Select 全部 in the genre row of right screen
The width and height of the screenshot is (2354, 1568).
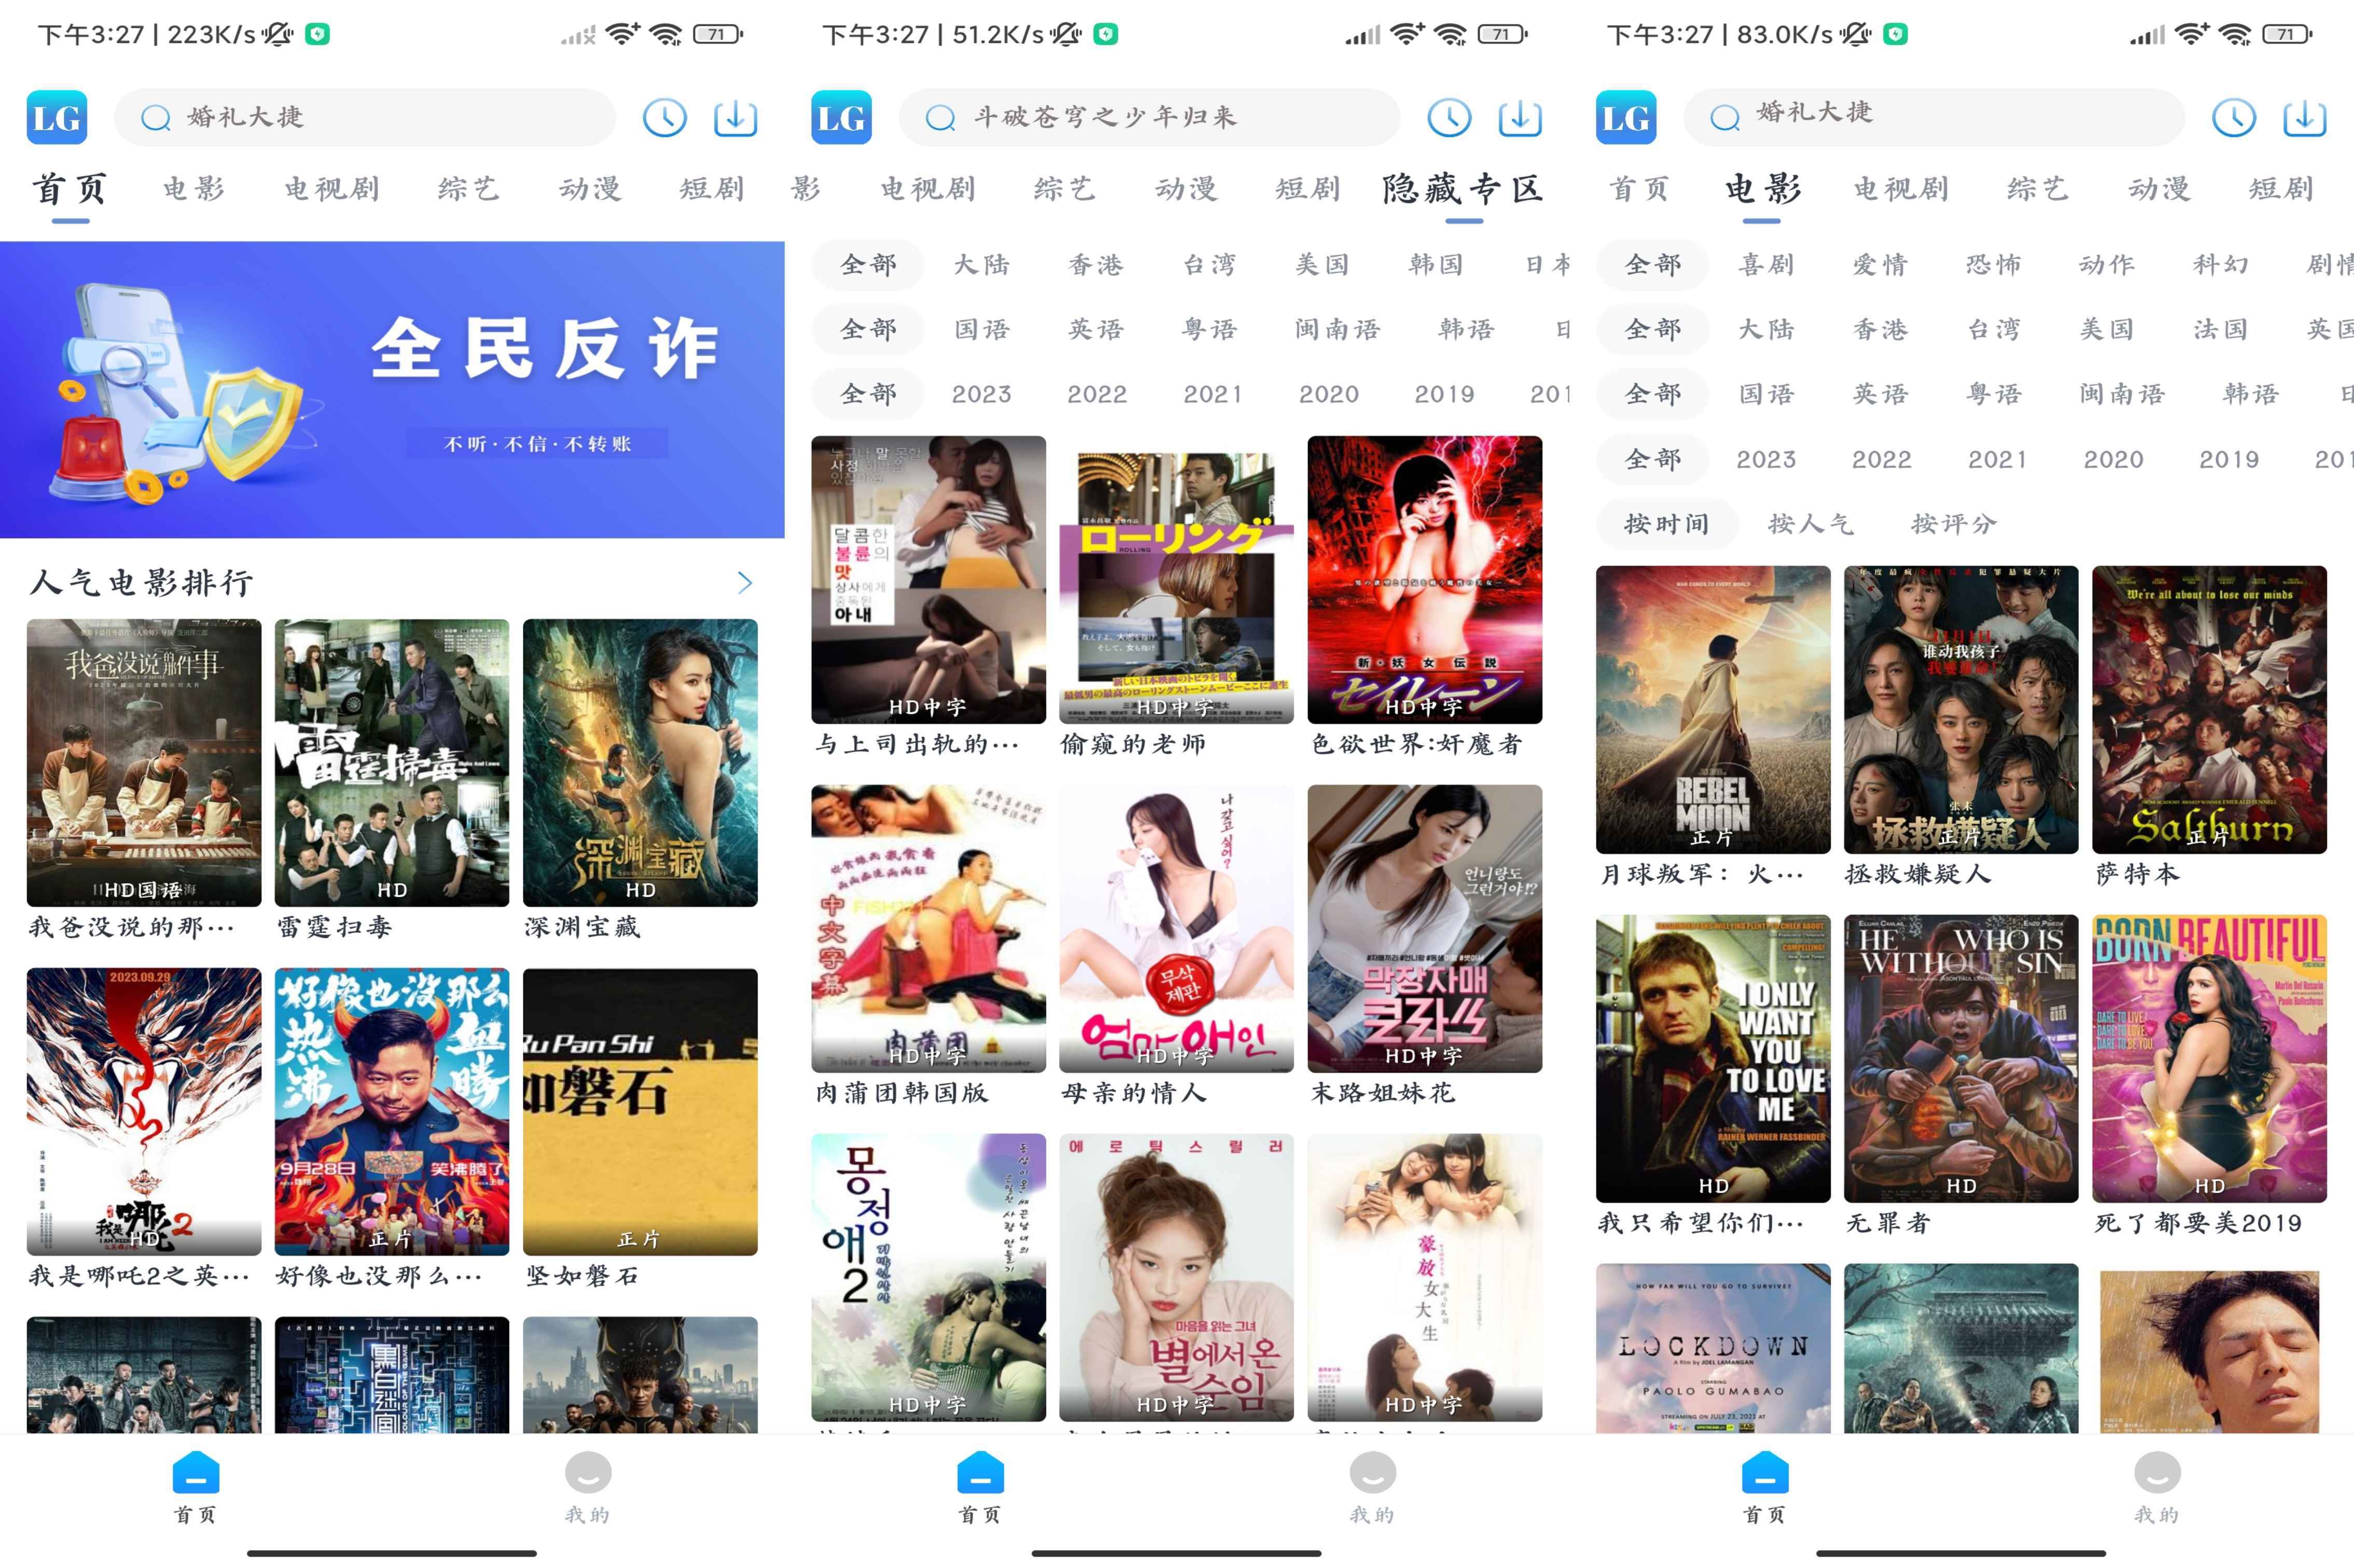[x=1654, y=265]
